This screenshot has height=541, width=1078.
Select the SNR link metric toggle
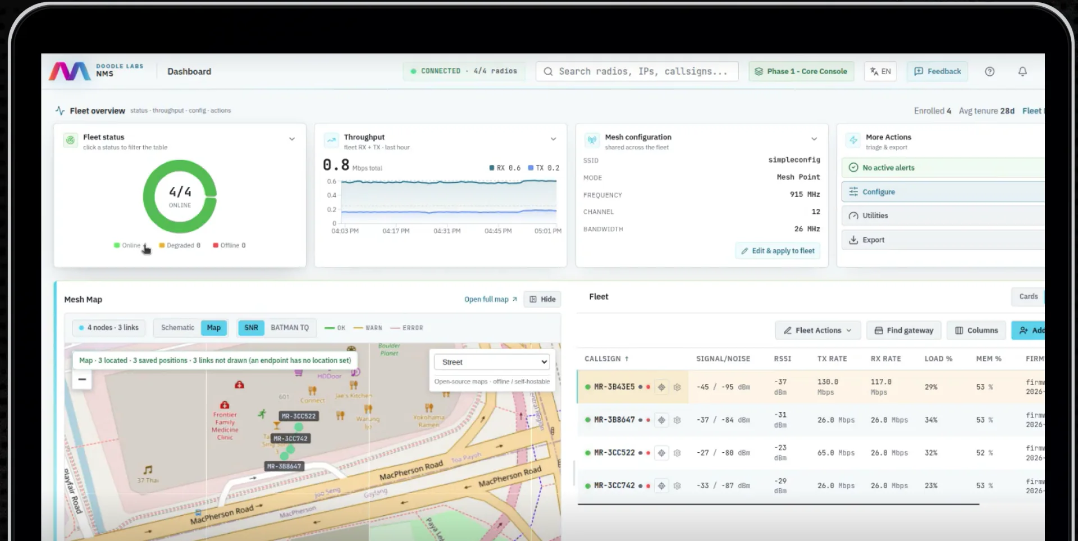pyautogui.click(x=251, y=328)
